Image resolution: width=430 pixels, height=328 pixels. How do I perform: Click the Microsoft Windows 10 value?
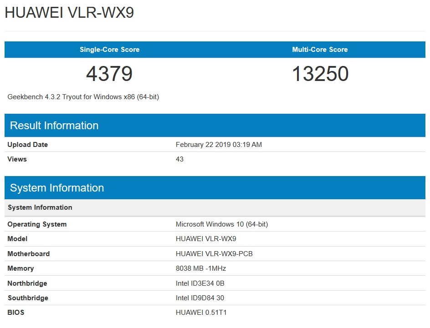point(222,224)
